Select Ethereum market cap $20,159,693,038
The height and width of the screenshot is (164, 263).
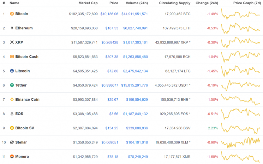point(84,28)
